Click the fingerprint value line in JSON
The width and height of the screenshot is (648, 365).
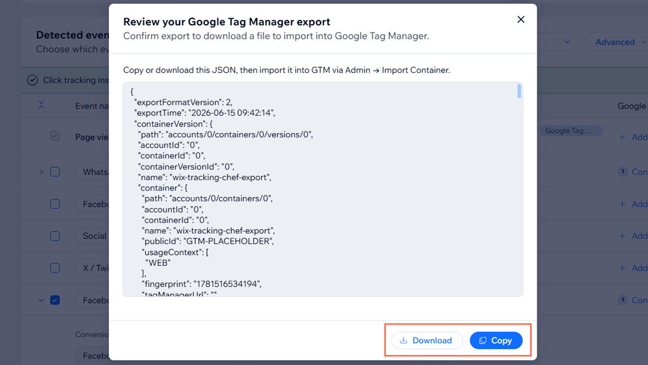[201, 284]
